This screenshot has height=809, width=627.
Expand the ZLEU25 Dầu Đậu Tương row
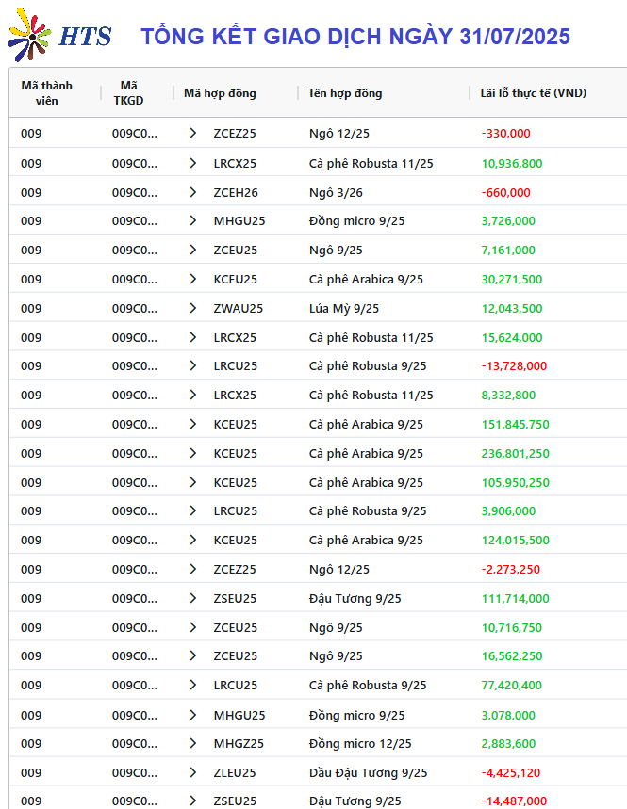point(192,773)
